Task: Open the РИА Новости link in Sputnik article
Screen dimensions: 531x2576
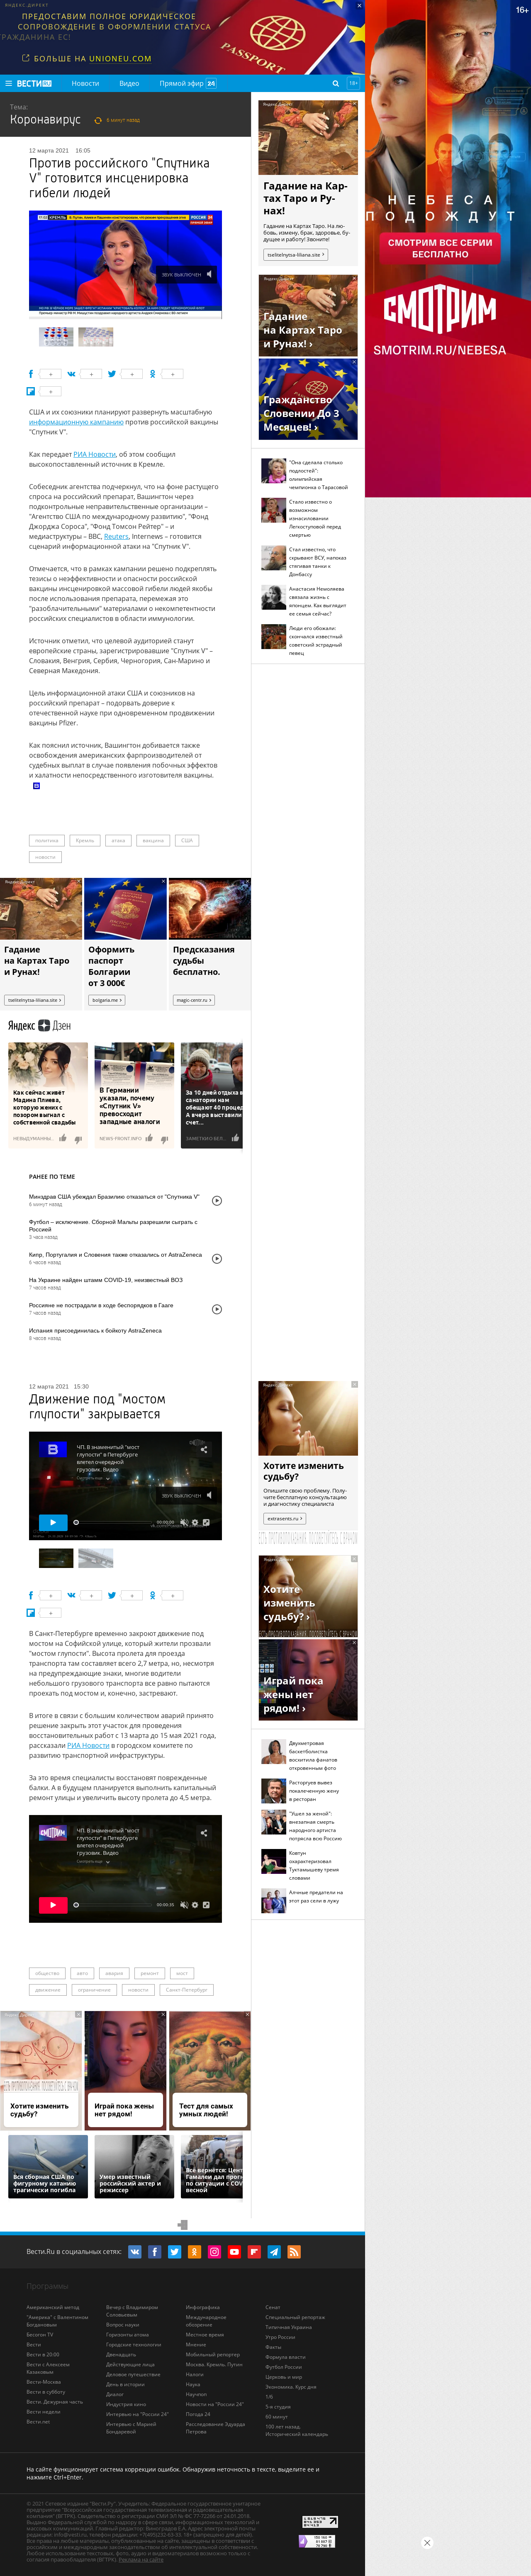Action: click(x=94, y=454)
